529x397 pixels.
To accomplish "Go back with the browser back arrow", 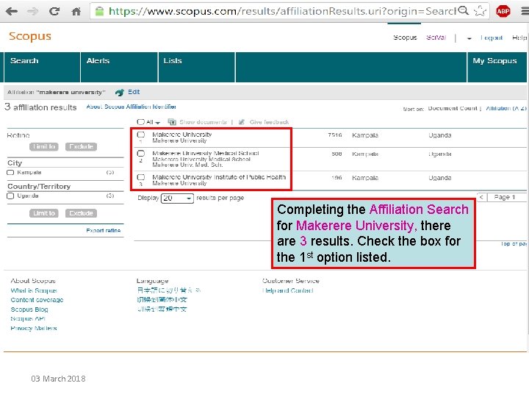I will tap(12, 11).
